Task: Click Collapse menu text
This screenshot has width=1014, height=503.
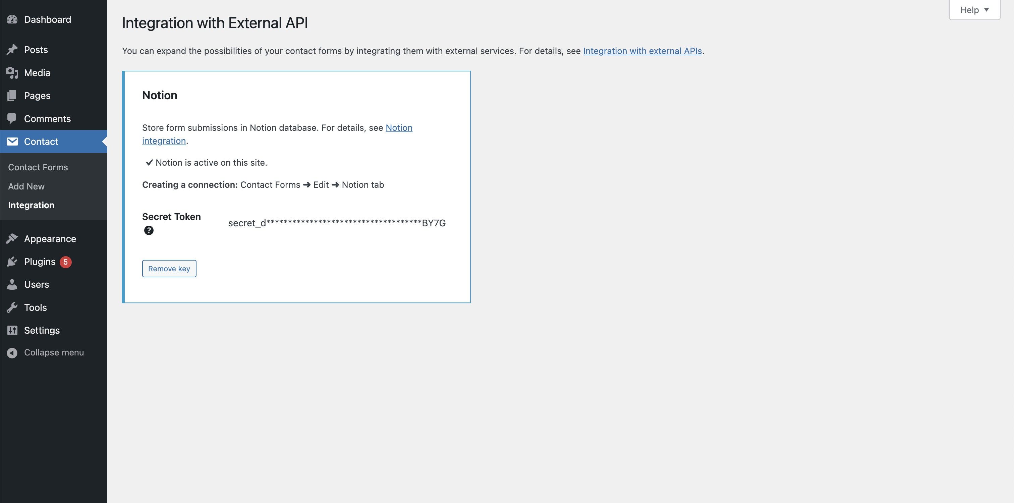Action: click(x=54, y=352)
